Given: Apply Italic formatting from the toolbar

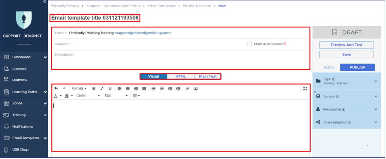Looking at the screenshot, I should [102, 88].
